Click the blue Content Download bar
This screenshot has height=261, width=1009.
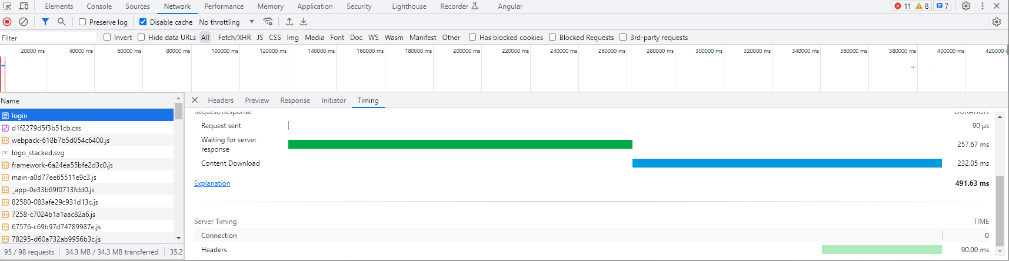point(787,163)
